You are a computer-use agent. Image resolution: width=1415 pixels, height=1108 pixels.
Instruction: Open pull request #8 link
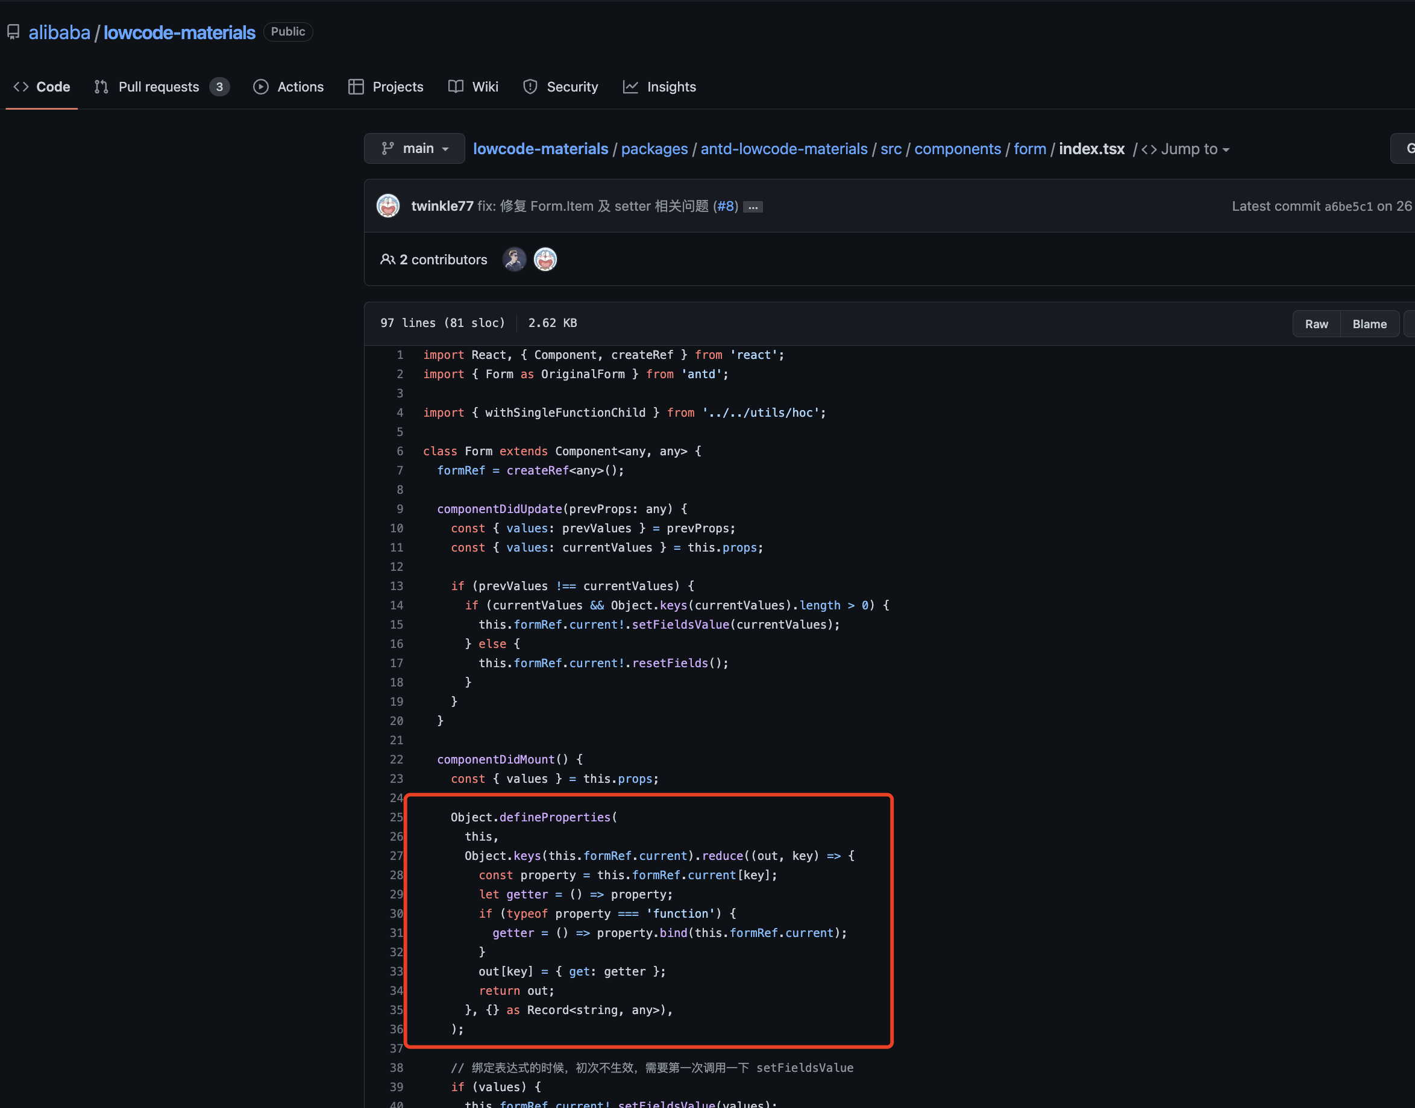726,207
